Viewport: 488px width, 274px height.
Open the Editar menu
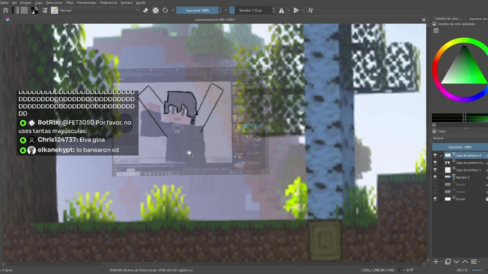(x=4, y=3)
